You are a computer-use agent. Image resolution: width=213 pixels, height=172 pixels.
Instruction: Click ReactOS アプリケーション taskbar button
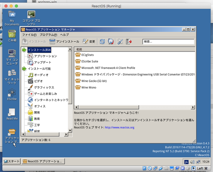coord(43,161)
